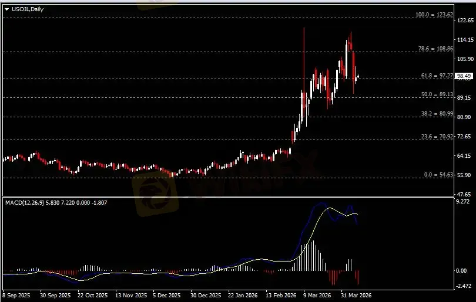Click the 8 Sep 2025 date label
Screen dimensions: 476x302
[16, 296]
